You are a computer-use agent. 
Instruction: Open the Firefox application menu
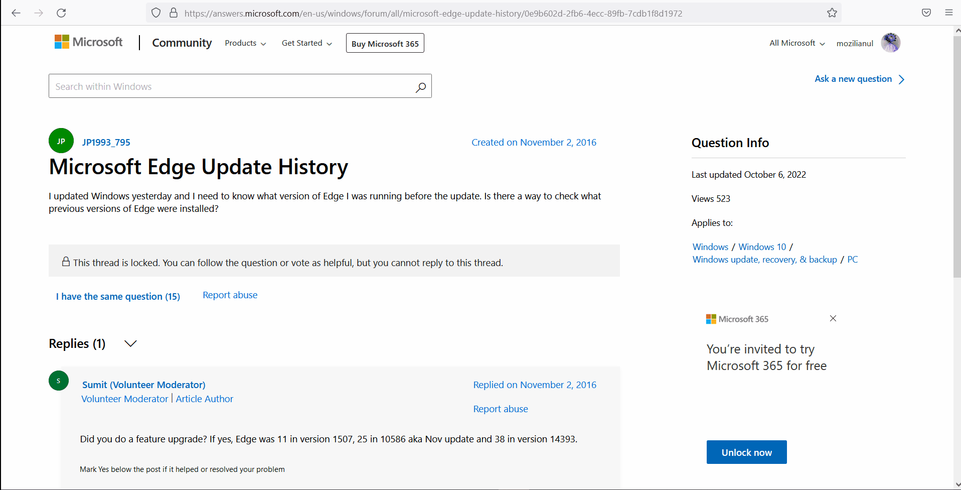coord(948,13)
